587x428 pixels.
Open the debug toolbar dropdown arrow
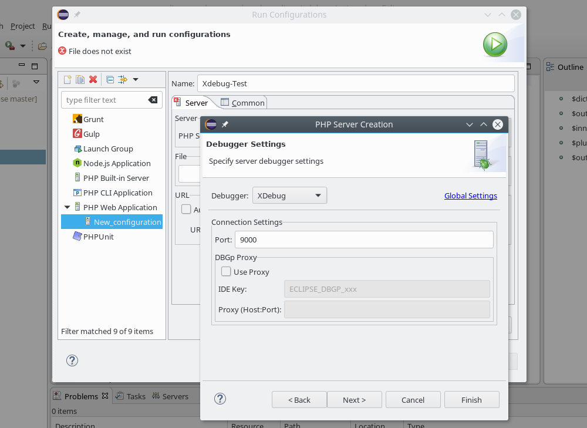23,46
